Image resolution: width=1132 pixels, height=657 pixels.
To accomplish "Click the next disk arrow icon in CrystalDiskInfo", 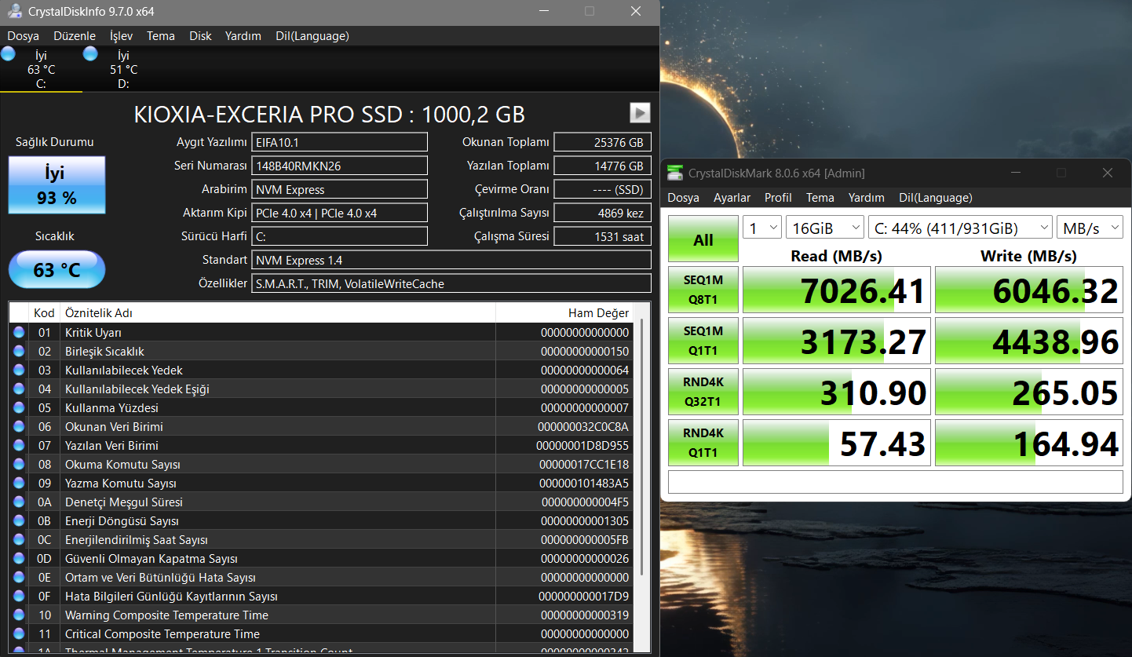I will tap(640, 113).
